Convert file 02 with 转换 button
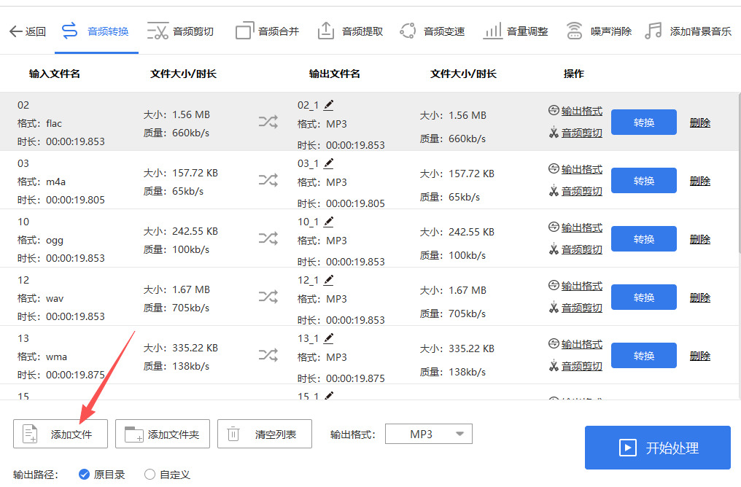741x487 pixels. (x=644, y=122)
